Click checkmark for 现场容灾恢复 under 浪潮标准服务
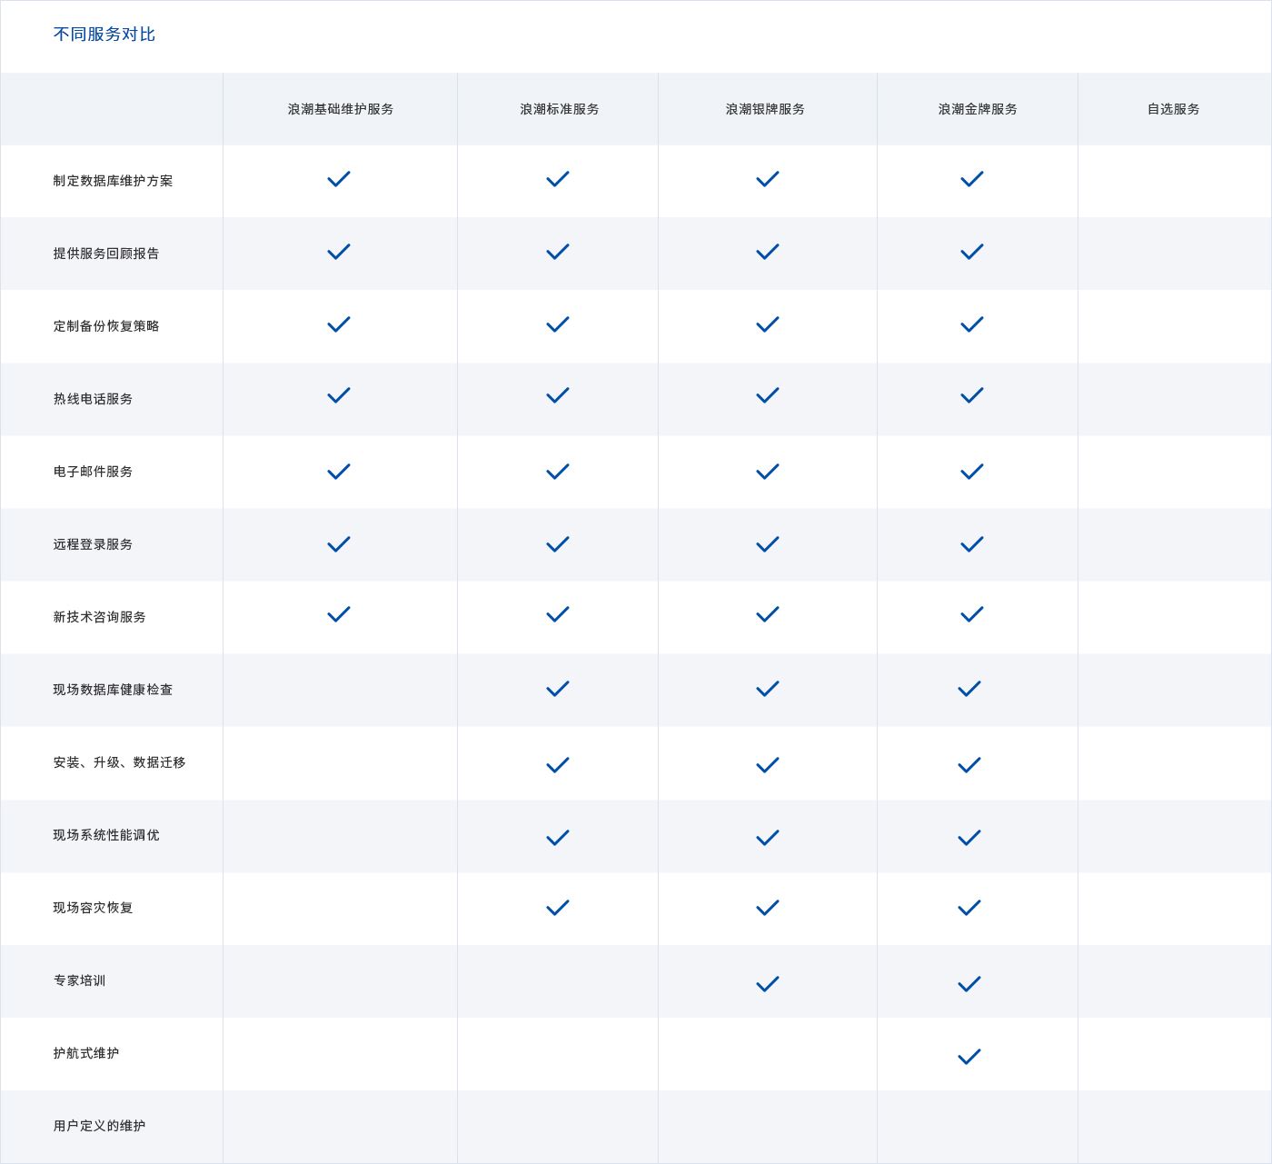The image size is (1272, 1164). tap(558, 908)
